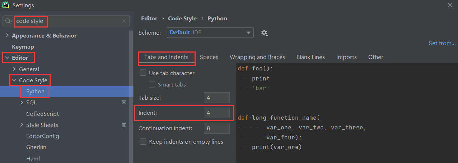Image resolution: width=458 pixels, height=163 pixels.
Task: Check Keep indents on empty lines
Action: pyautogui.click(x=143, y=142)
